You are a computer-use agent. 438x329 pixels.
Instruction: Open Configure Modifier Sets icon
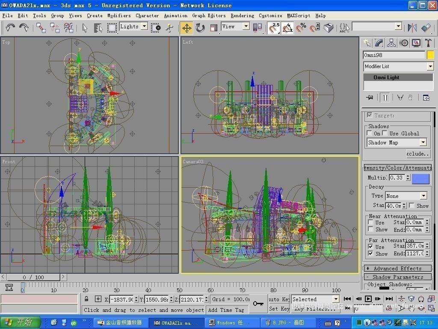point(426,98)
